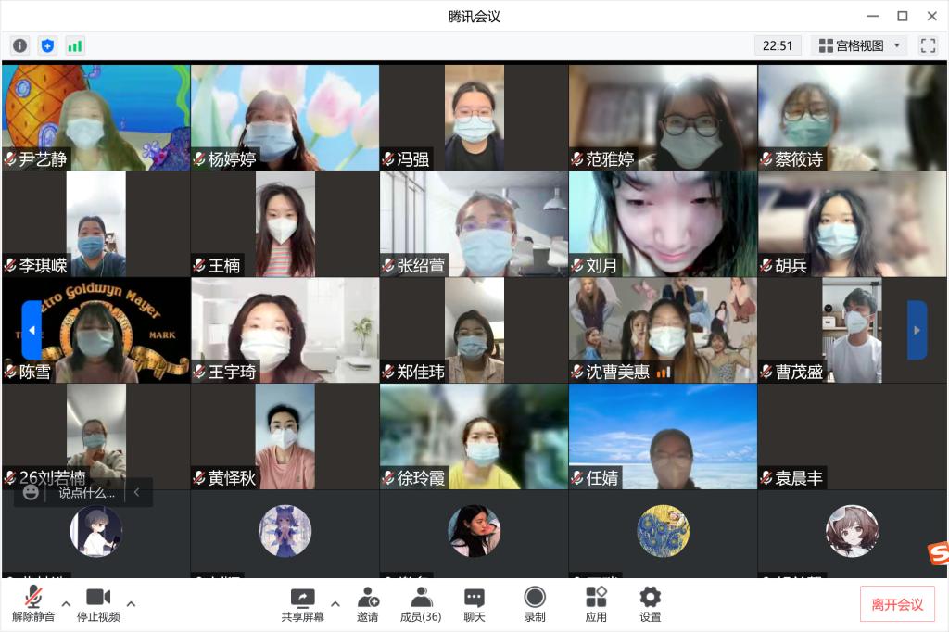Open the meeting info icon
This screenshot has width=949, height=632.
[x=19, y=45]
